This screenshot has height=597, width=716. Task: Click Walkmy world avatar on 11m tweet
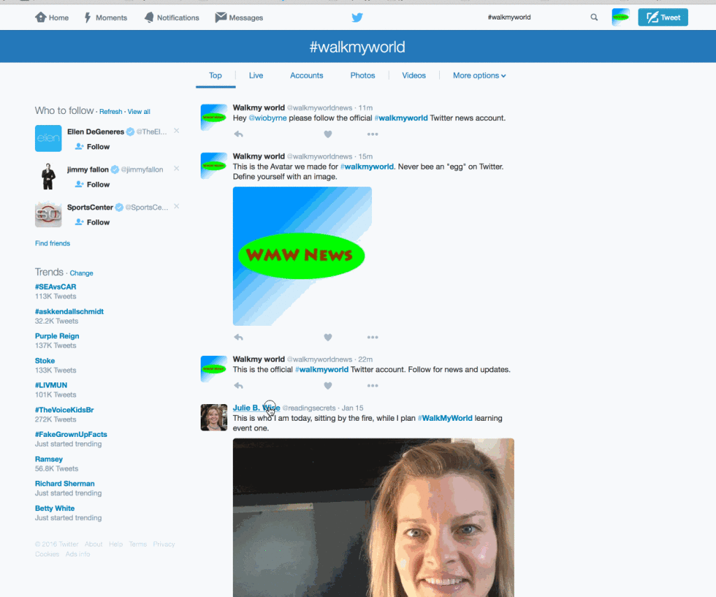tap(214, 117)
